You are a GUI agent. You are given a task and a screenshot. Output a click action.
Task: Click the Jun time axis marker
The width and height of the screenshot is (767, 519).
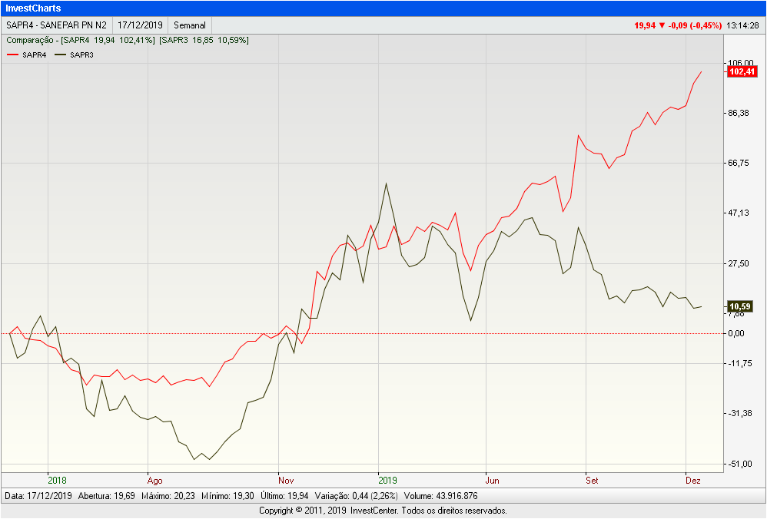coord(492,481)
